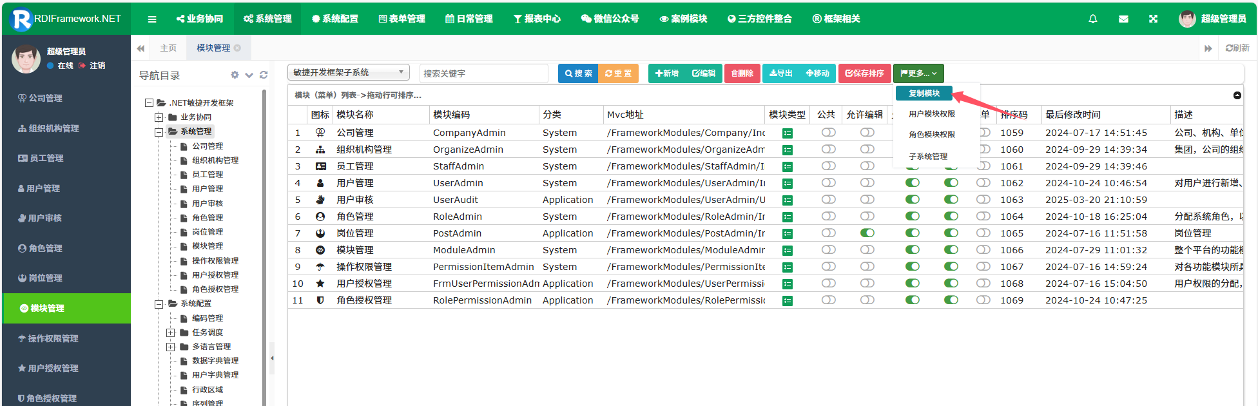Screen dimensions: 1258x406
Task: Expand the 业务协同 tree node
Action: point(159,117)
